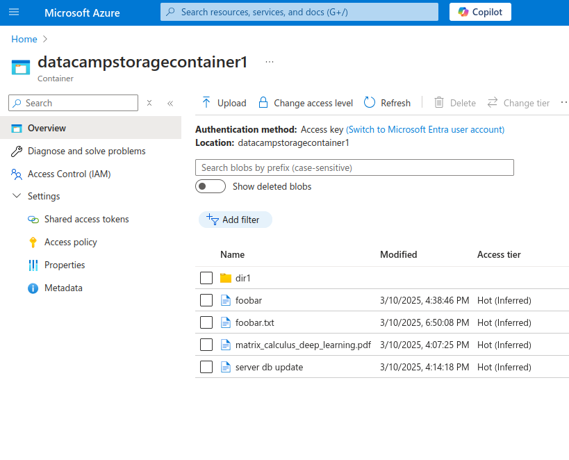Screen dimensions: 569x460
Task: Click Change access level
Action: [305, 103]
